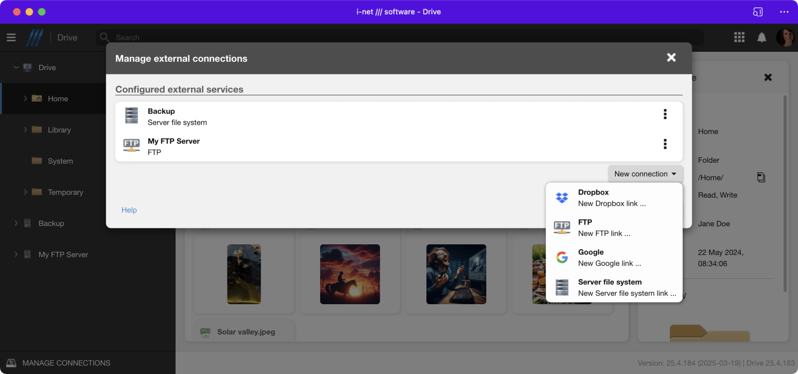This screenshot has width=798, height=374.
Task: Open the apps grid launcher
Action: pyautogui.click(x=739, y=37)
